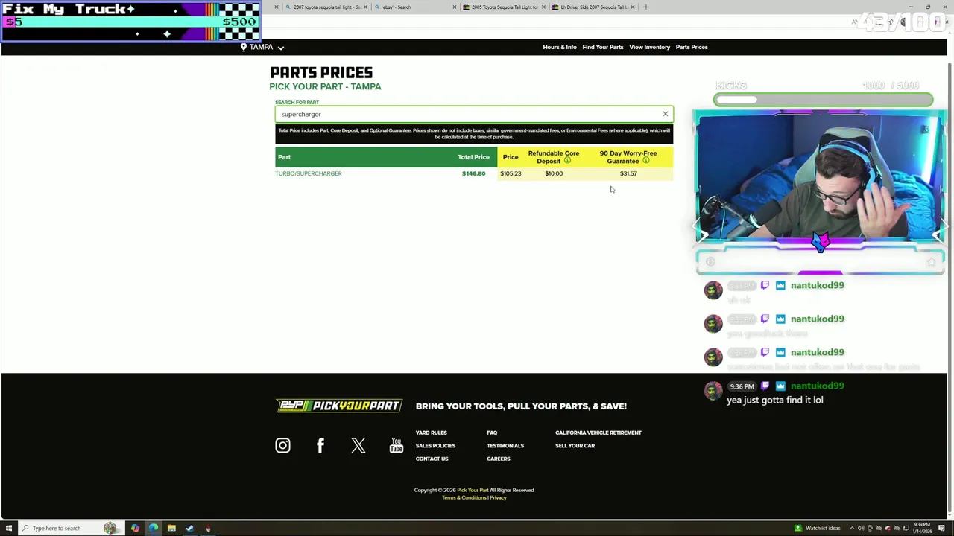
Task: Open Careers footer link
Action: point(499,459)
